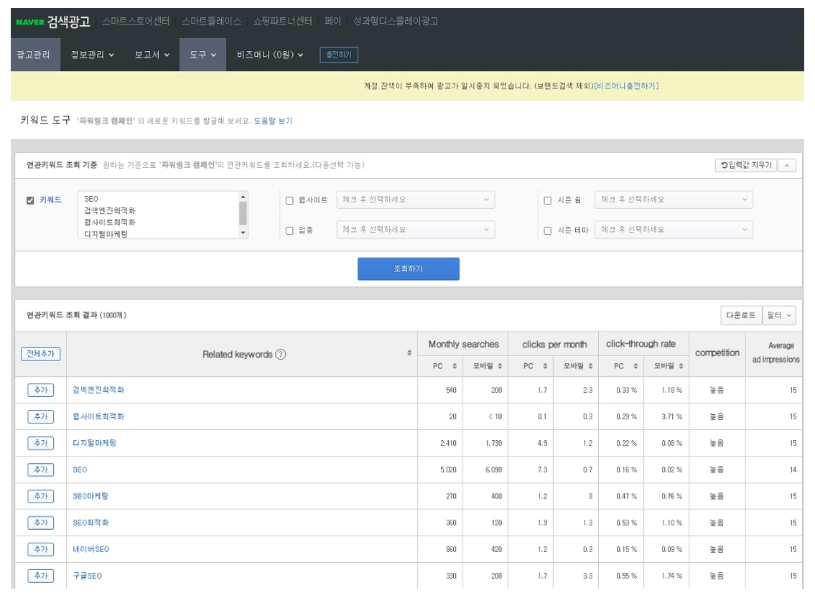Sort clicks per month 모바일 column
Screen dimensions: 815x598
[x=590, y=366]
